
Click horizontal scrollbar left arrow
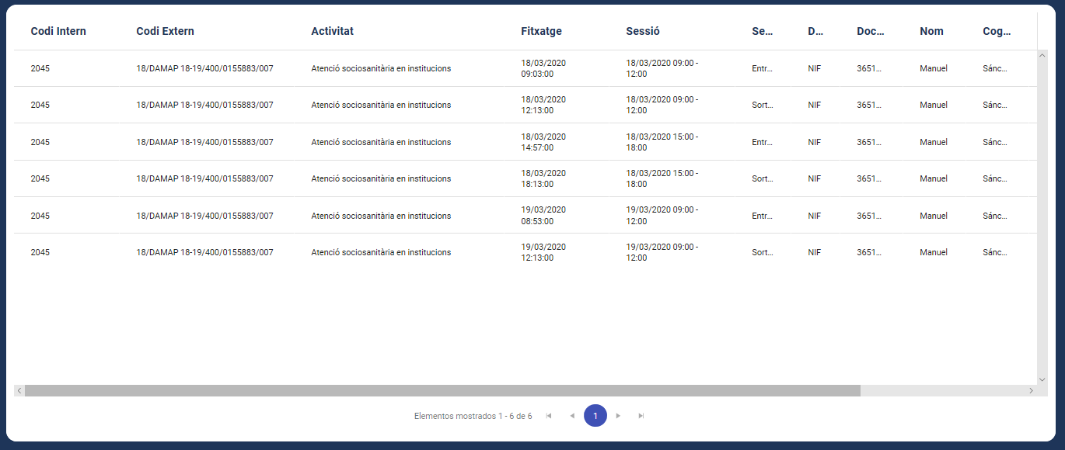click(19, 391)
